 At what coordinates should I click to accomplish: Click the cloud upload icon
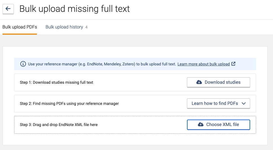tap(201, 124)
